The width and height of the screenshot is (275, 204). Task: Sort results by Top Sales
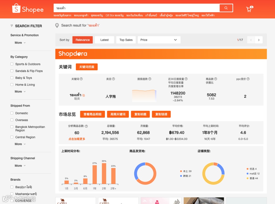(126, 40)
